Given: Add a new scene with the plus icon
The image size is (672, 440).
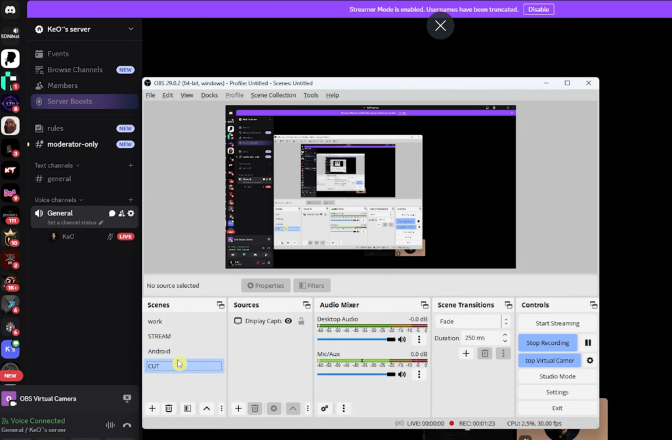Looking at the screenshot, I should pos(152,408).
